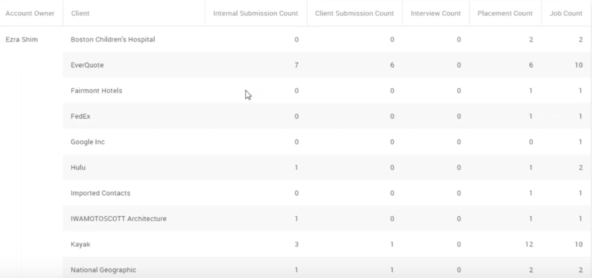Image resolution: width=592 pixels, height=278 pixels.
Task: Click the Internal Submission Count header
Action: coord(255,13)
